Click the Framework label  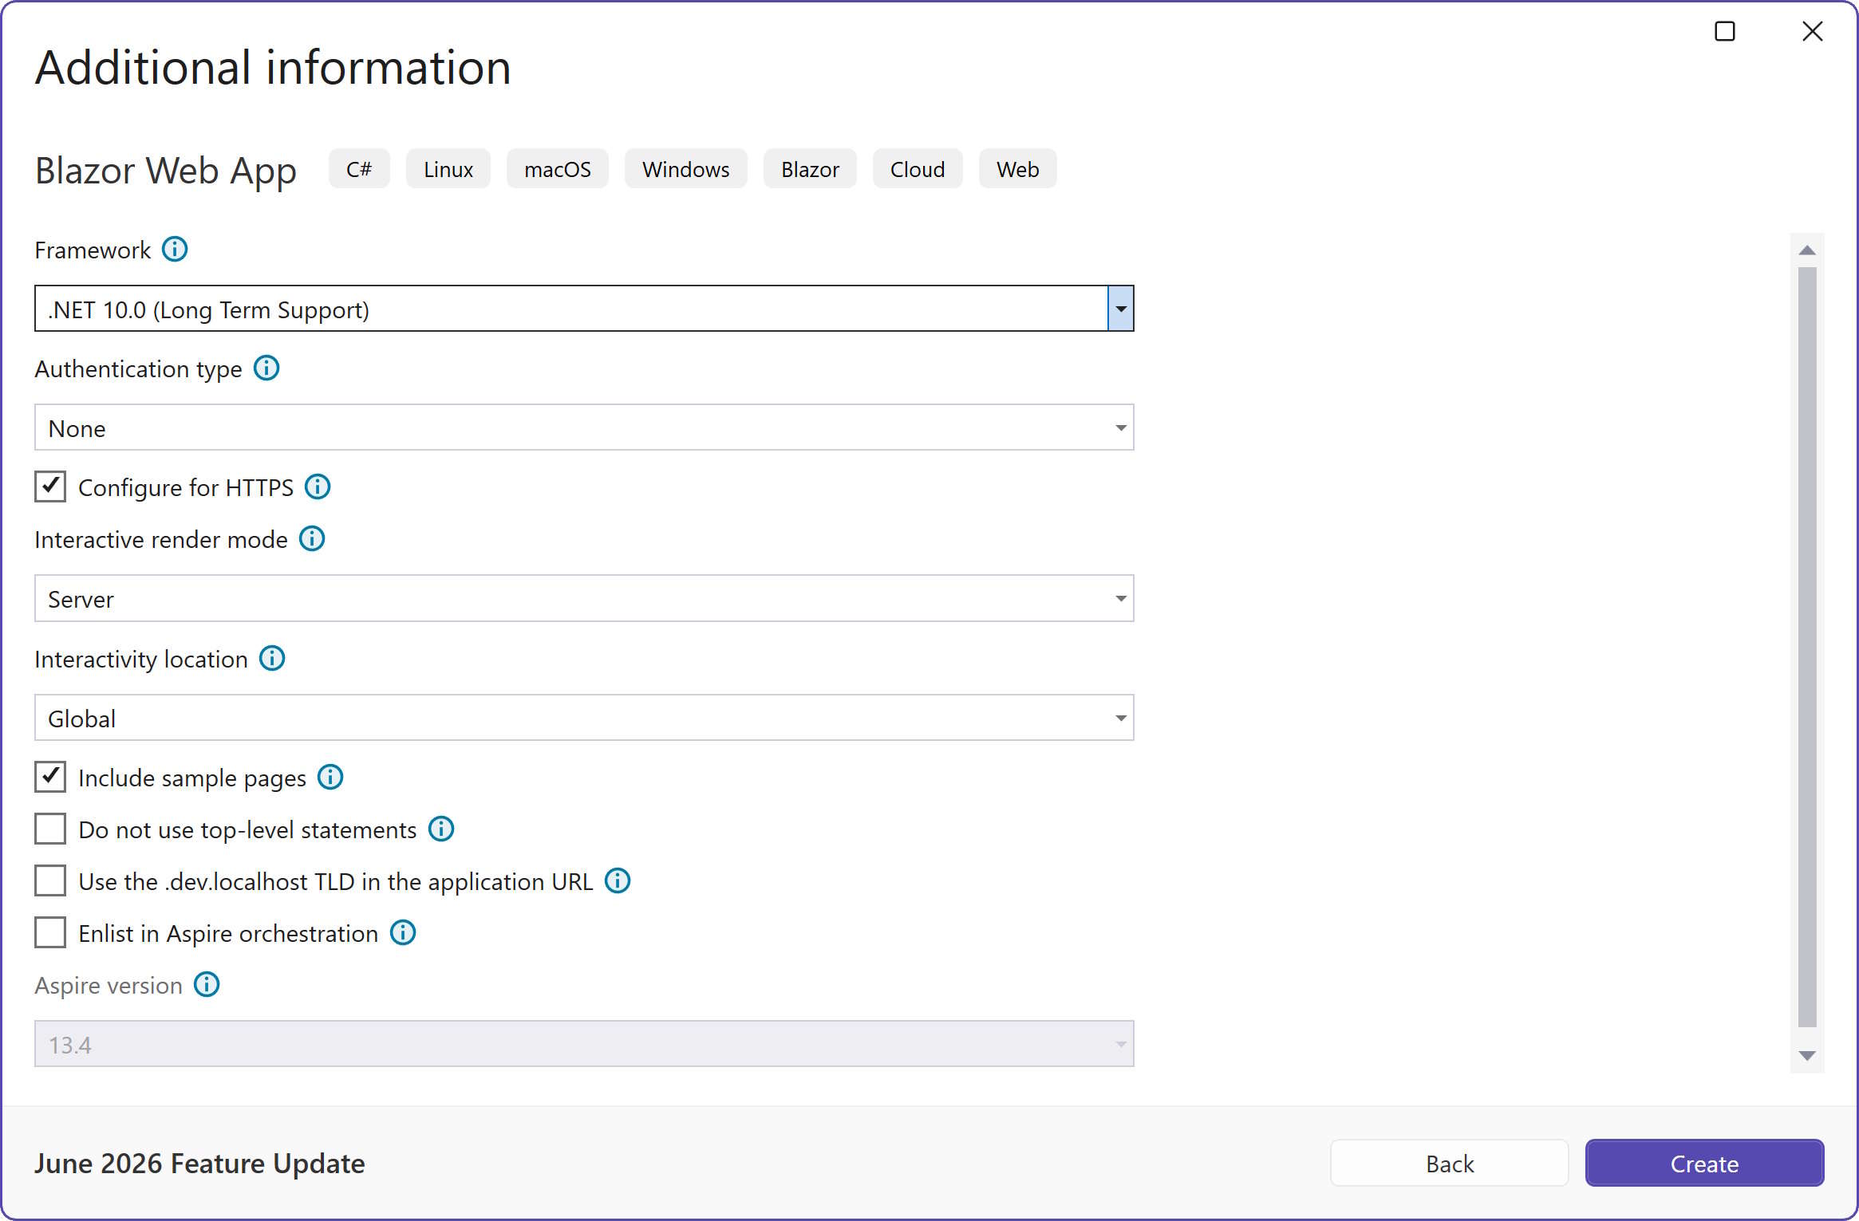point(93,250)
